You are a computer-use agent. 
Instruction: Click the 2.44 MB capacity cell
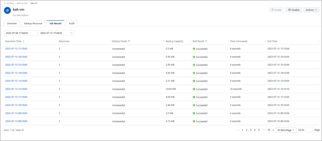pyautogui.click(x=170, y=105)
